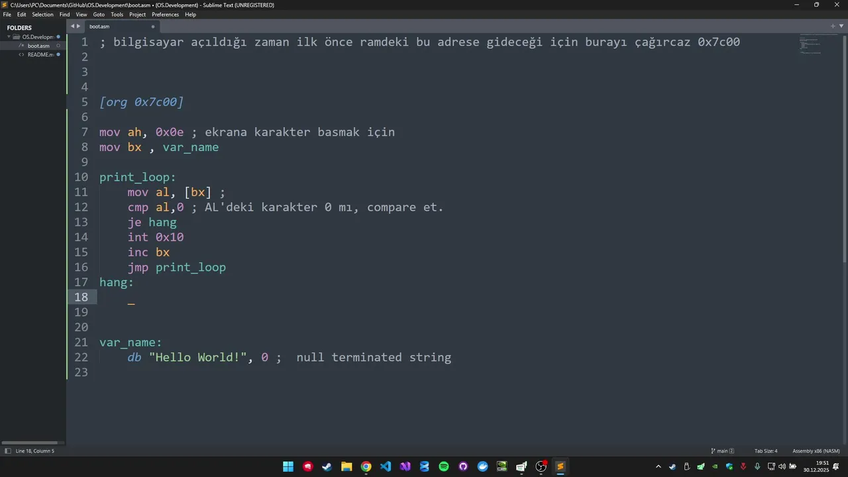Click the "Hello World!" string
The image size is (848, 477).
(x=198, y=357)
